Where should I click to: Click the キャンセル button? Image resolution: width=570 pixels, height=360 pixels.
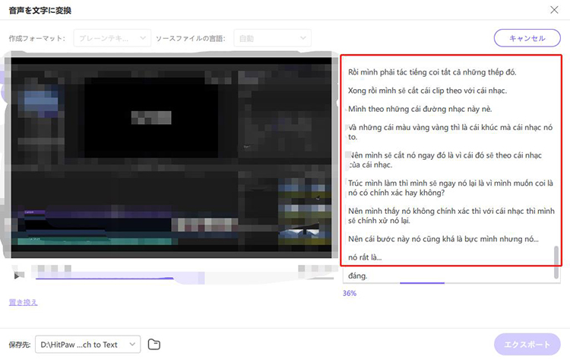(x=527, y=38)
